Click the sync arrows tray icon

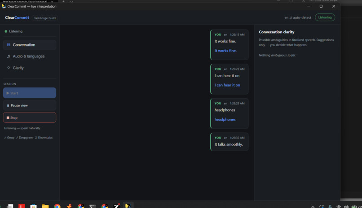tap(322, 207)
